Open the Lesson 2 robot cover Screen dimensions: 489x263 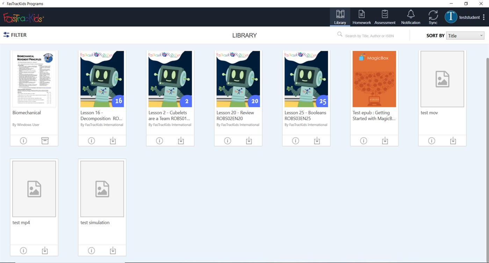coord(170,79)
